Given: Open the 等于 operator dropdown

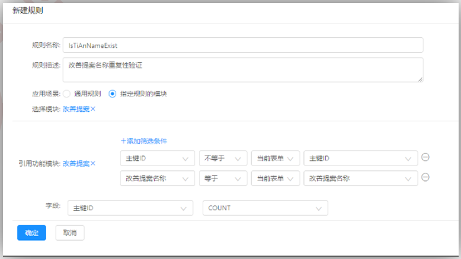Looking at the screenshot, I should (223, 178).
